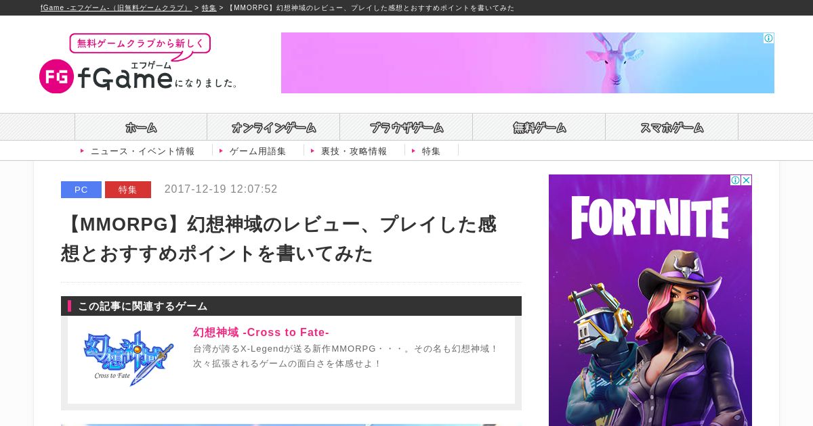Screen dimensions: 813x426
Task: Go to ニュース・イベント情報 submenu link
Action: tap(142, 151)
